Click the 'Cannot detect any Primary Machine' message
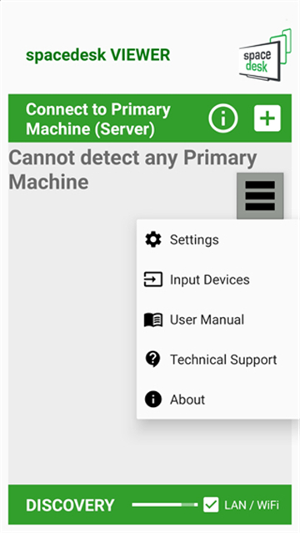This screenshot has height=533, width=300. click(x=132, y=169)
